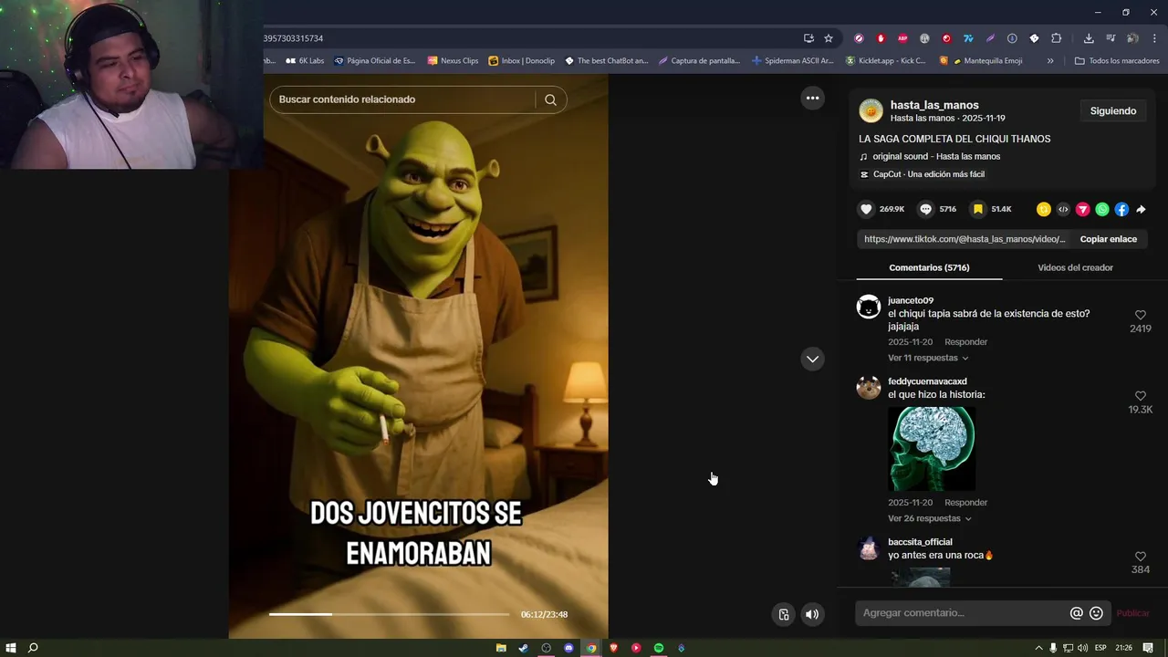Open comments via the speech bubble icon
The image size is (1168, 657).
click(x=925, y=209)
